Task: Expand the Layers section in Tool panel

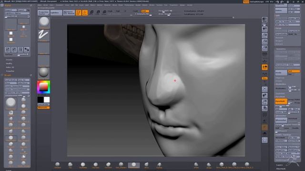Action: pos(280,165)
